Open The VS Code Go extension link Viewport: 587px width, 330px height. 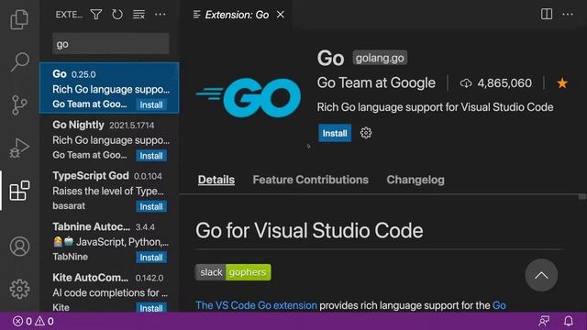point(256,305)
